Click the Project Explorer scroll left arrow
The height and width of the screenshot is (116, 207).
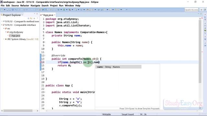[x=2, y=111]
